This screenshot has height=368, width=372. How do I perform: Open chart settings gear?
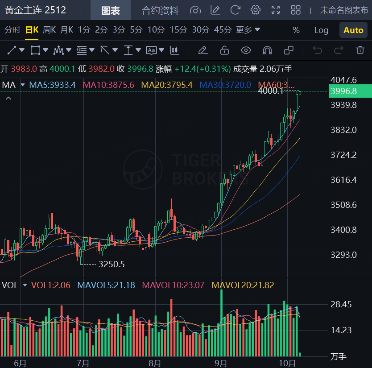click(x=256, y=10)
